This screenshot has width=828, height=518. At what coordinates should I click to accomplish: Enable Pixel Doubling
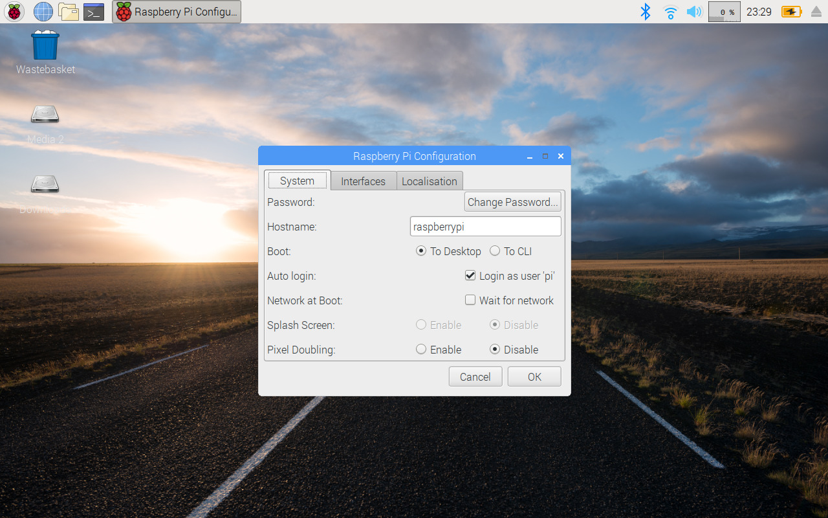pyautogui.click(x=421, y=349)
